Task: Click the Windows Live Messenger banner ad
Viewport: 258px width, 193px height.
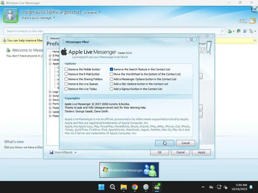Action: tap(129, 170)
